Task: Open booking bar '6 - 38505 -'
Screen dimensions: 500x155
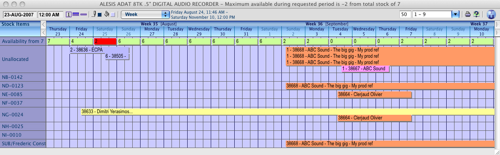Action: (x=117, y=56)
